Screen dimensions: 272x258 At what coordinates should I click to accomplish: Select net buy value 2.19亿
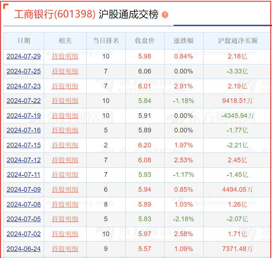point(237,86)
